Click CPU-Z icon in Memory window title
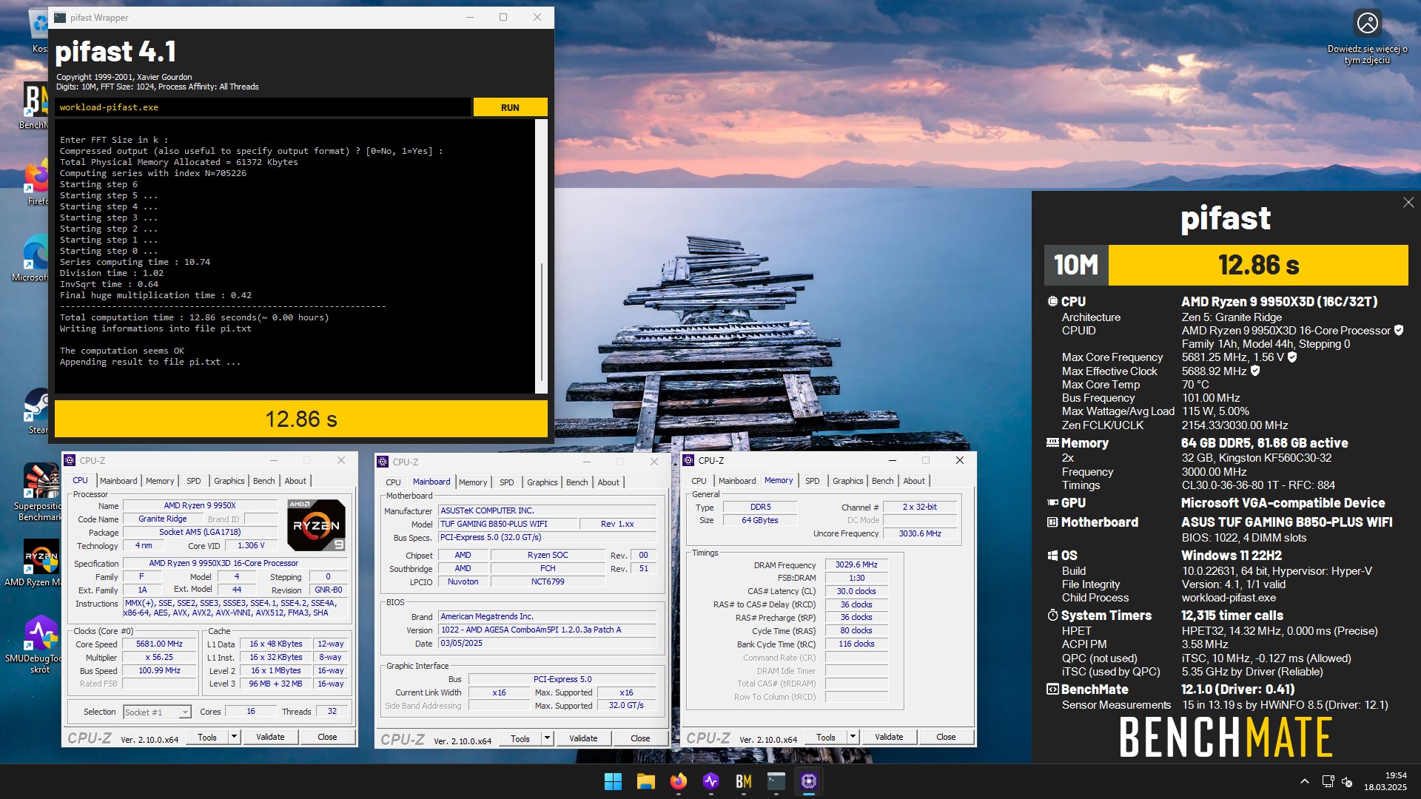This screenshot has height=799, width=1421. [689, 460]
